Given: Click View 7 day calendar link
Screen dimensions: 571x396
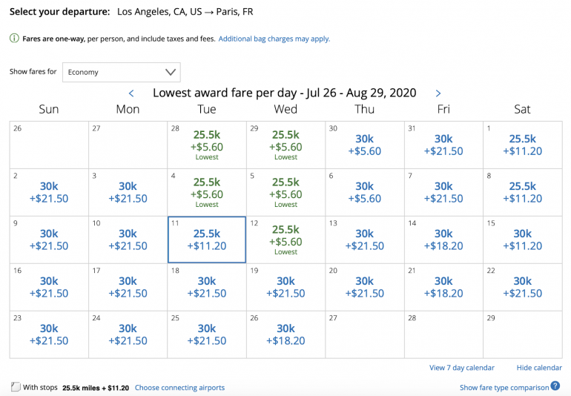Looking at the screenshot, I should [x=461, y=368].
